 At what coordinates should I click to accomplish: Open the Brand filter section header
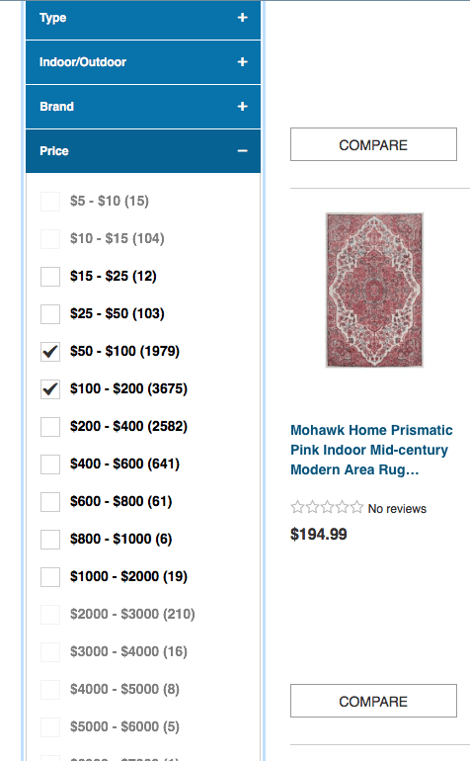(x=143, y=107)
